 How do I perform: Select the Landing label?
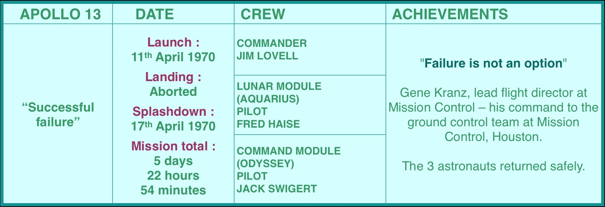point(173,77)
